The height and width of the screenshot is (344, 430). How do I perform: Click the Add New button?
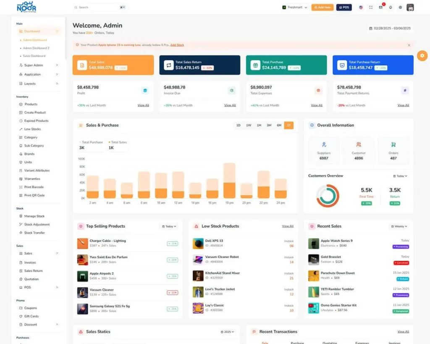click(x=322, y=7)
